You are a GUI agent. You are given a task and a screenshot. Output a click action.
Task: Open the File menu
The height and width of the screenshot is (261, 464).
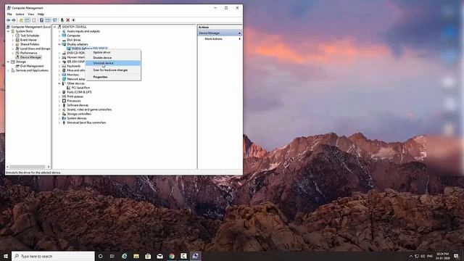(9, 14)
